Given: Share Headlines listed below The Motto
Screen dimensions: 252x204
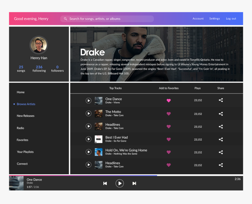Looking at the screenshot, I should tap(221, 127).
